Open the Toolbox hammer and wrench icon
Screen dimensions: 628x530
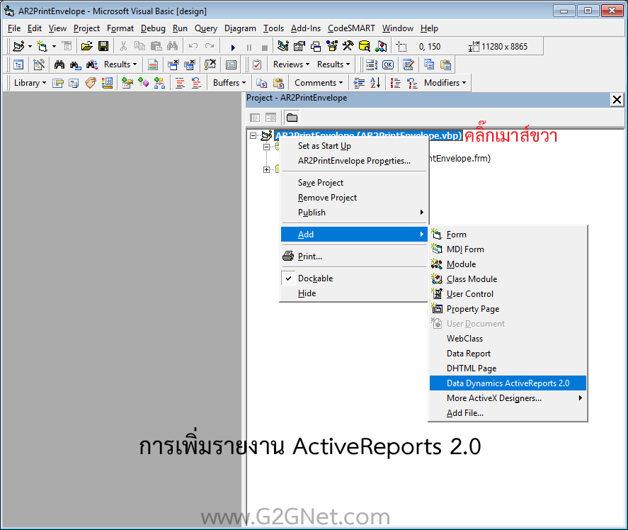point(348,46)
